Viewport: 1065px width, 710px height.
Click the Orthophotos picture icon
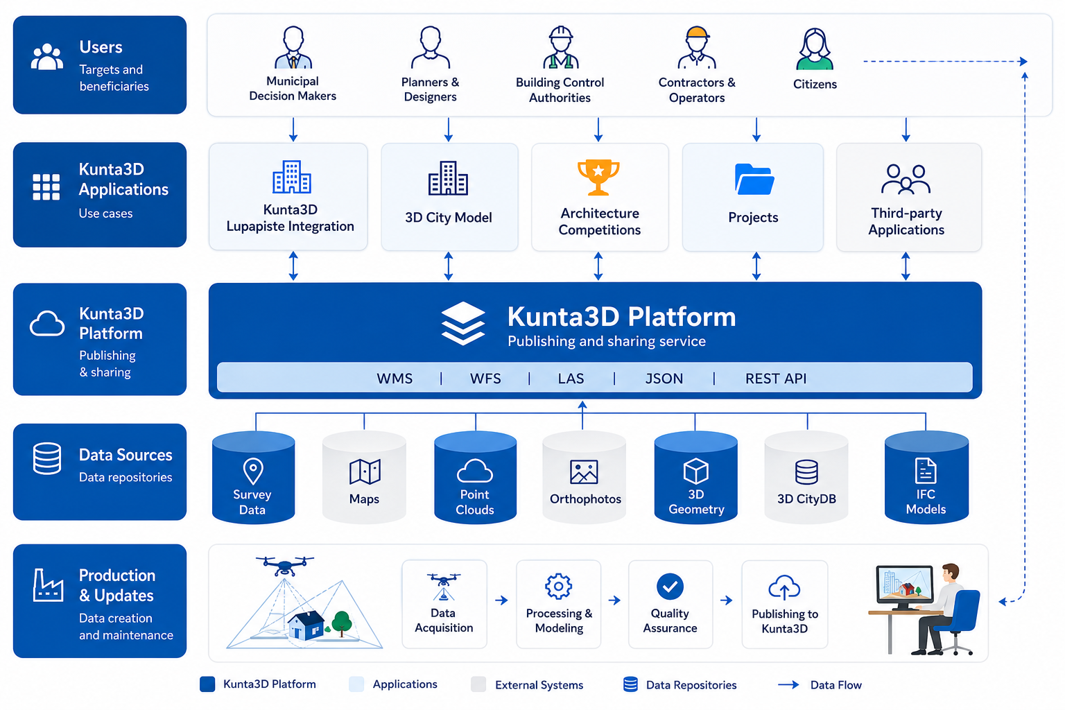coord(584,472)
